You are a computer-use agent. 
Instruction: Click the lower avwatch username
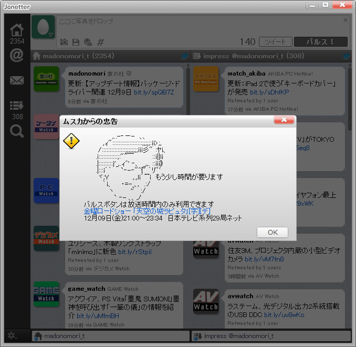point(240,296)
